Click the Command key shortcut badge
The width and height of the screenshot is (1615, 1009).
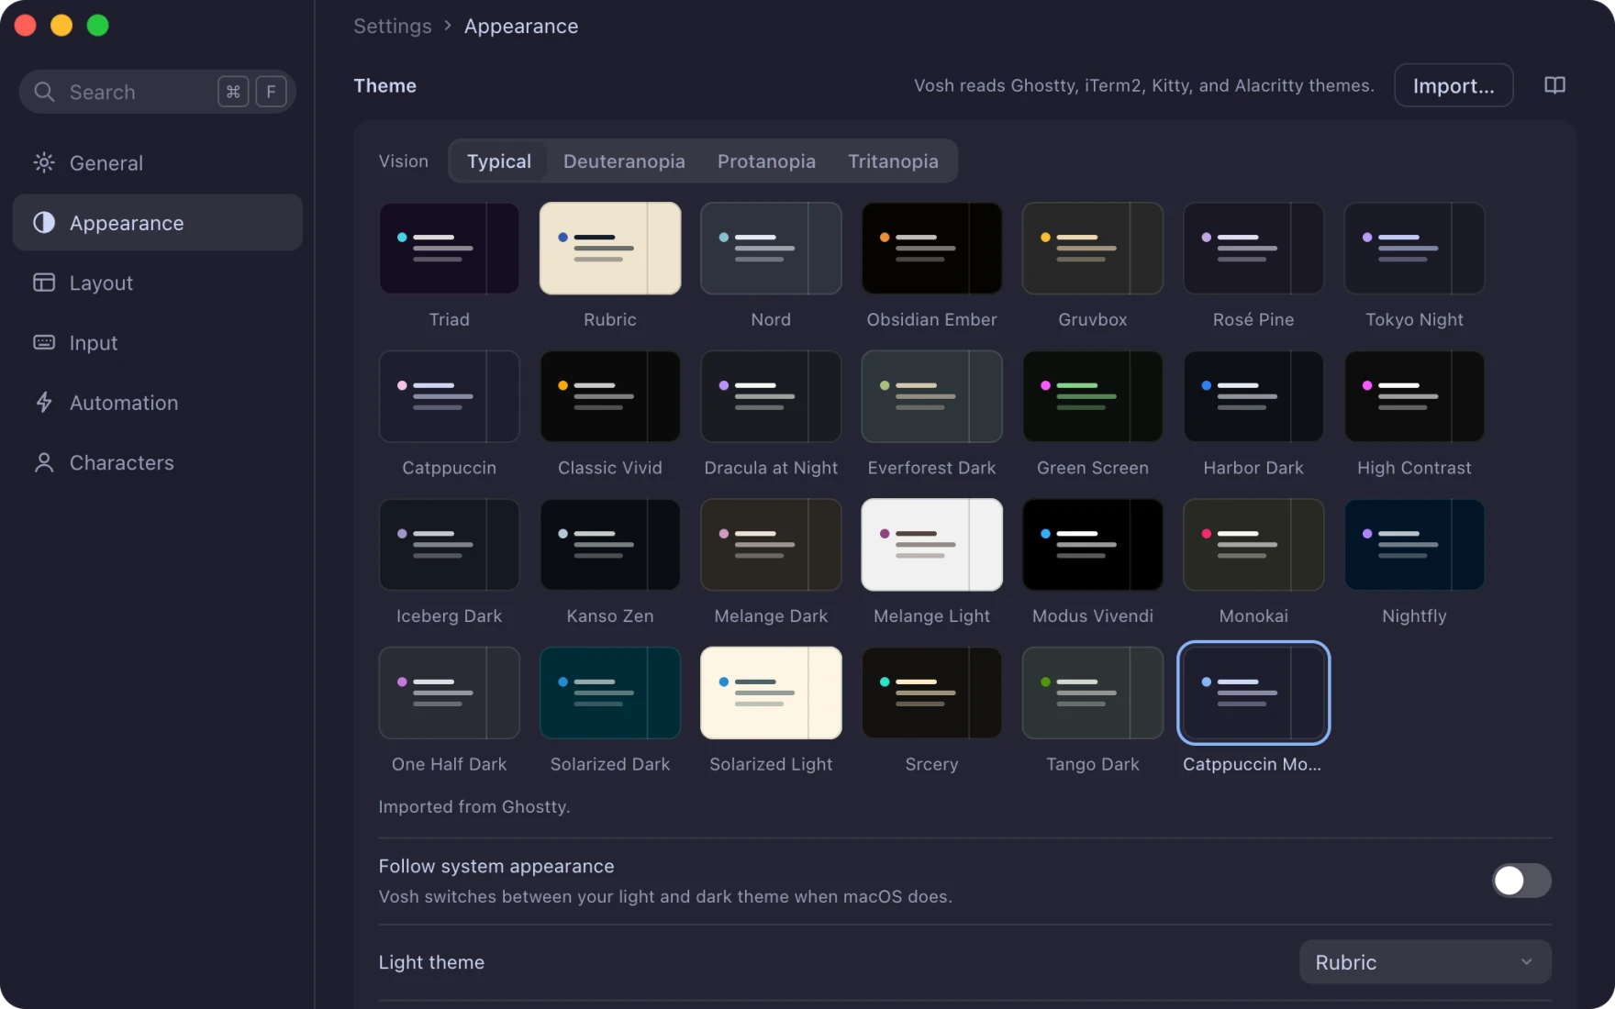(233, 92)
